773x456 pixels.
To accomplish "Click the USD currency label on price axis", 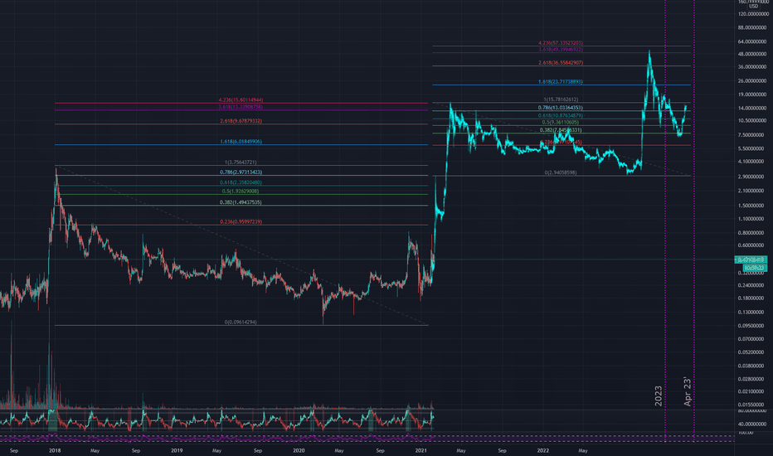I will pyautogui.click(x=754, y=7).
